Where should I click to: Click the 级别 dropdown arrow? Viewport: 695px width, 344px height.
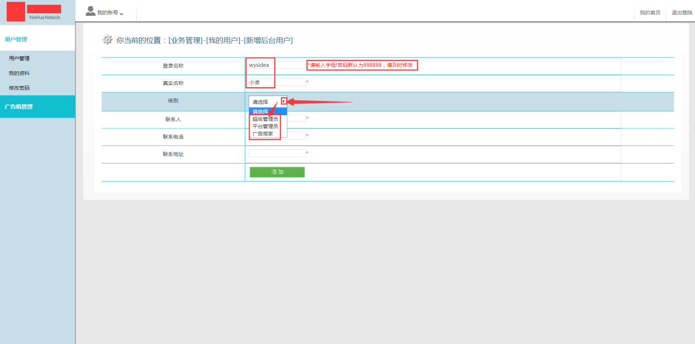(283, 101)
